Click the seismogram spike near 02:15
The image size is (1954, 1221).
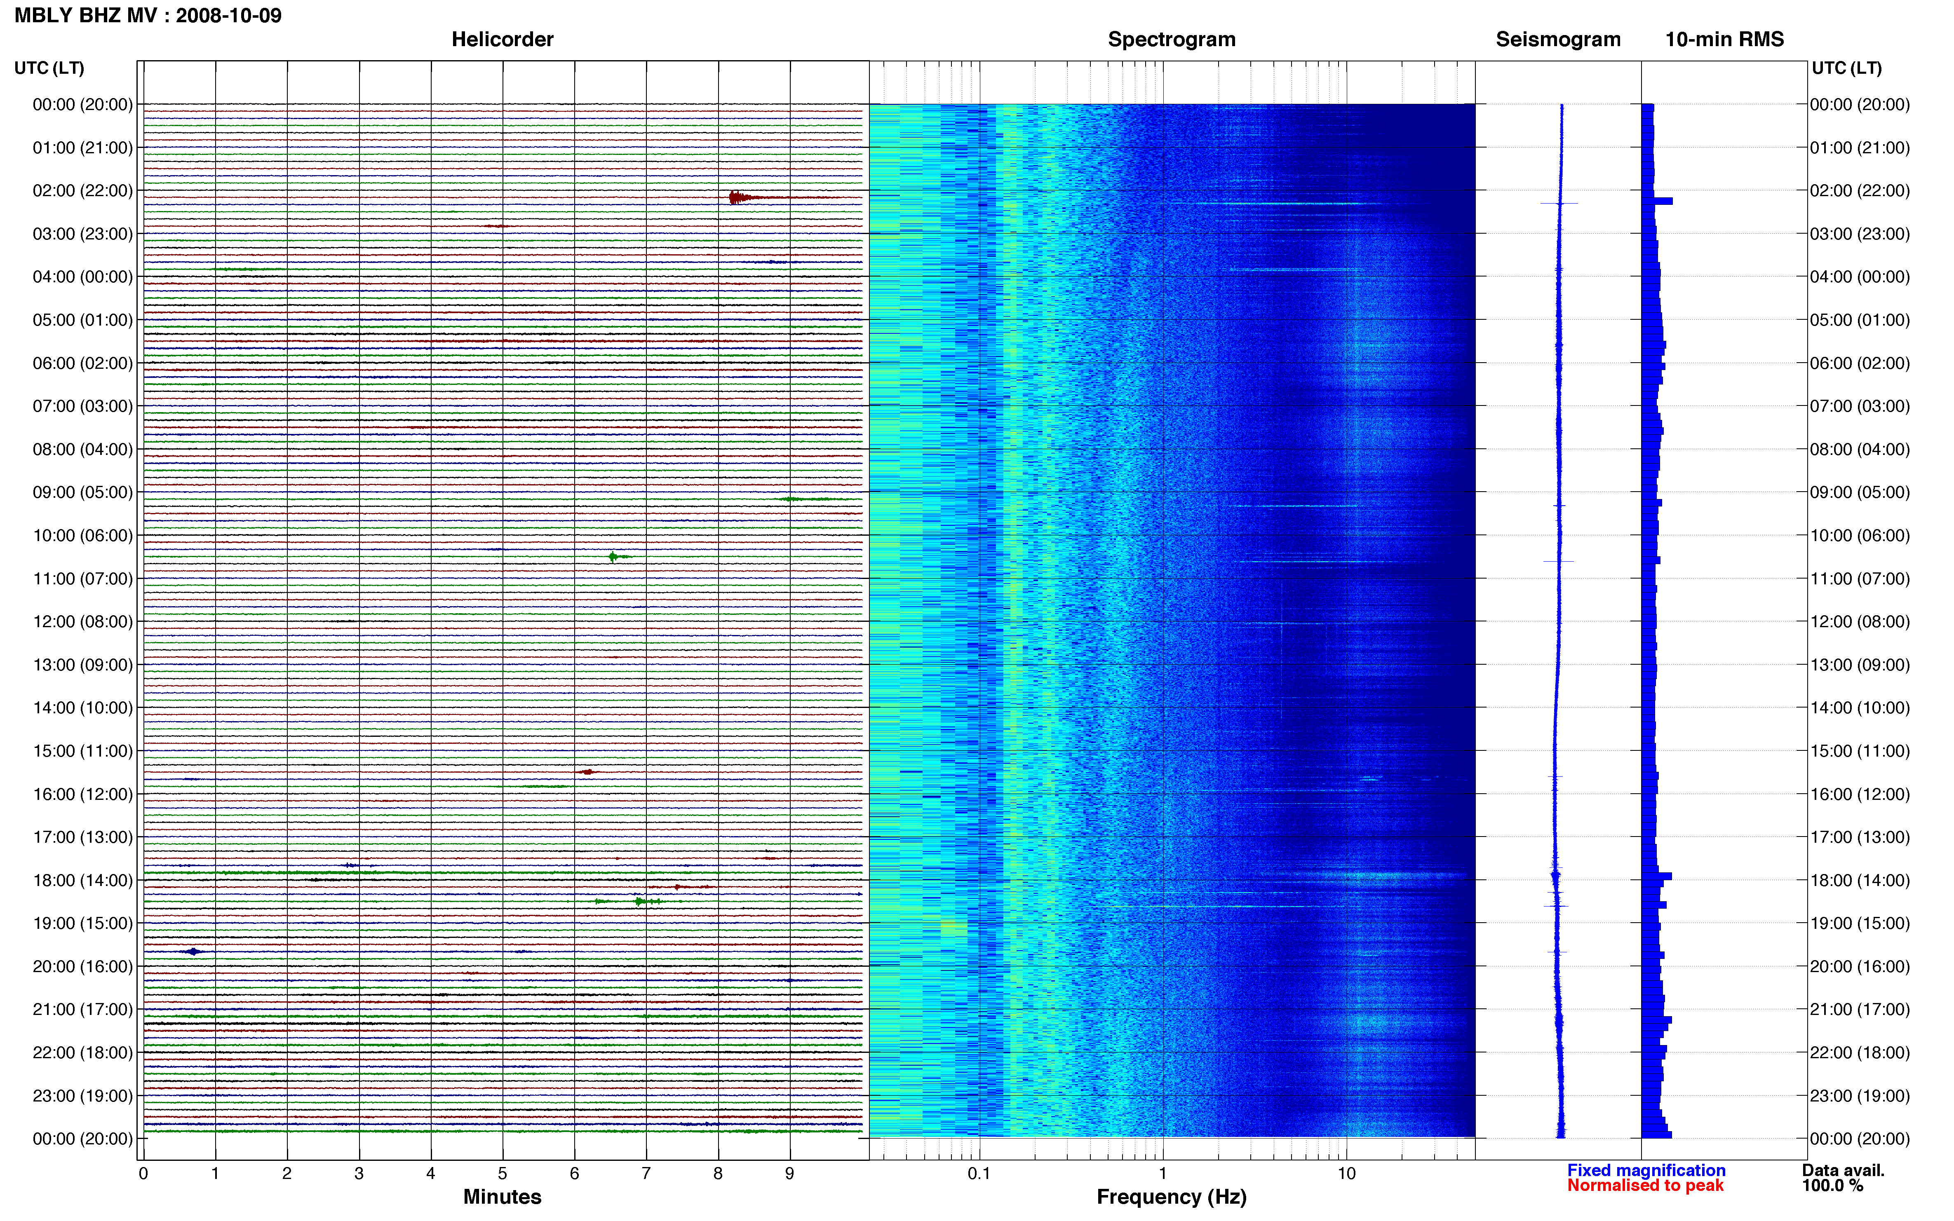pos(1559,204)
